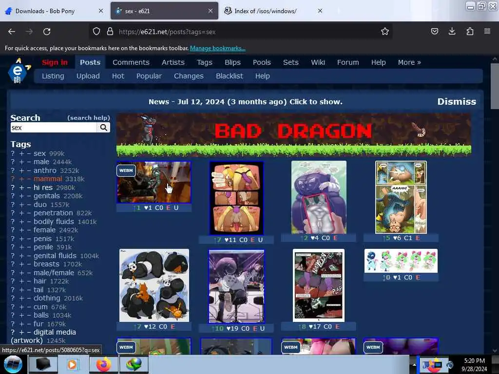Add the 'fur' tag with plus

tap(21, 324)
